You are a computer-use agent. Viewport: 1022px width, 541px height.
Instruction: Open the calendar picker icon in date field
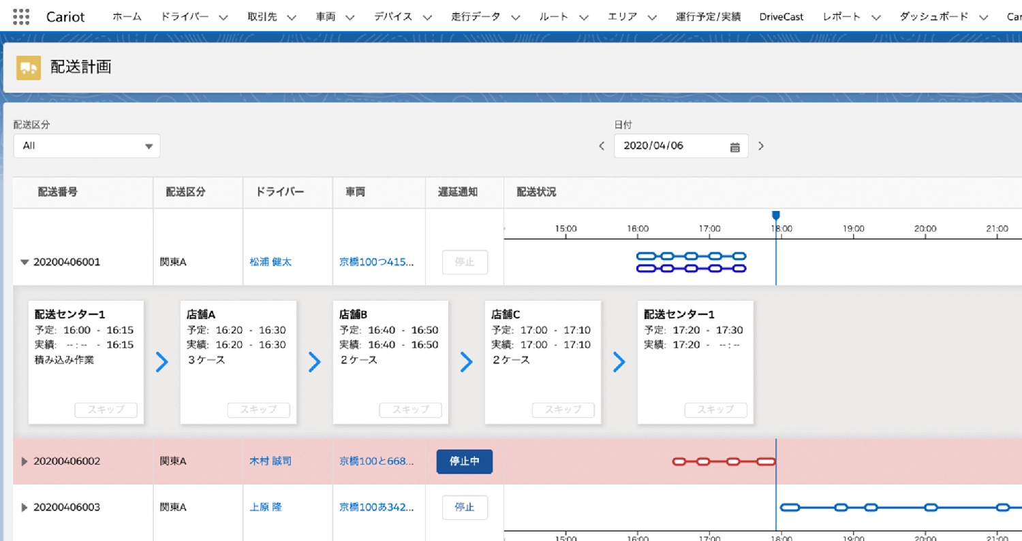[x=734, y=146]
